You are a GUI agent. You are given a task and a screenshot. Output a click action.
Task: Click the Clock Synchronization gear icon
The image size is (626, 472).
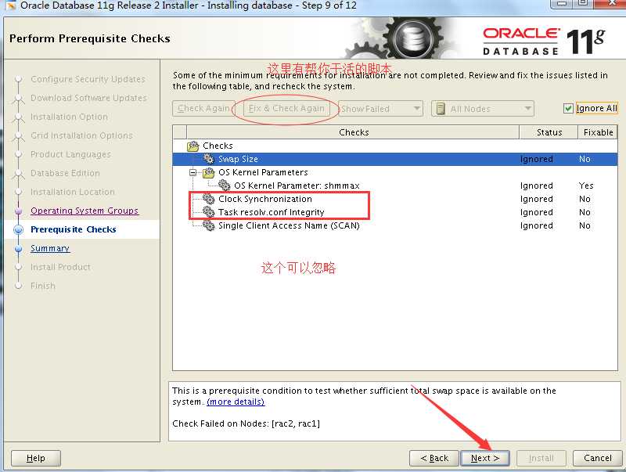tap(209, 199)
